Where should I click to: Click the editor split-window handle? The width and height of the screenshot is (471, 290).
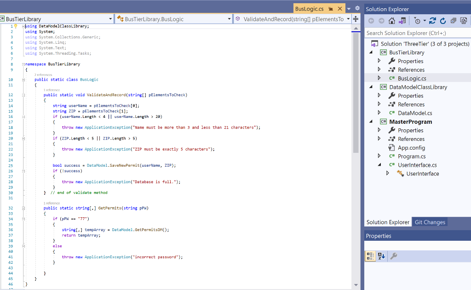coord(356,19)
